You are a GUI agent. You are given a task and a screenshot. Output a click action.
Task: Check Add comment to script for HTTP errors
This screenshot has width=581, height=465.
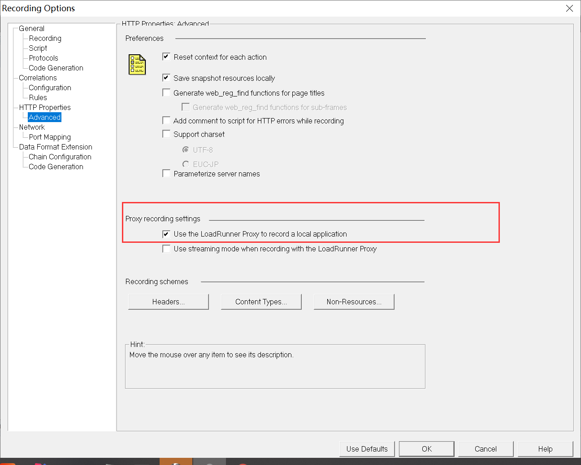click(166, 120)
